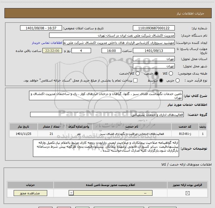Choose متوسط purchase process option

point(161,80)
